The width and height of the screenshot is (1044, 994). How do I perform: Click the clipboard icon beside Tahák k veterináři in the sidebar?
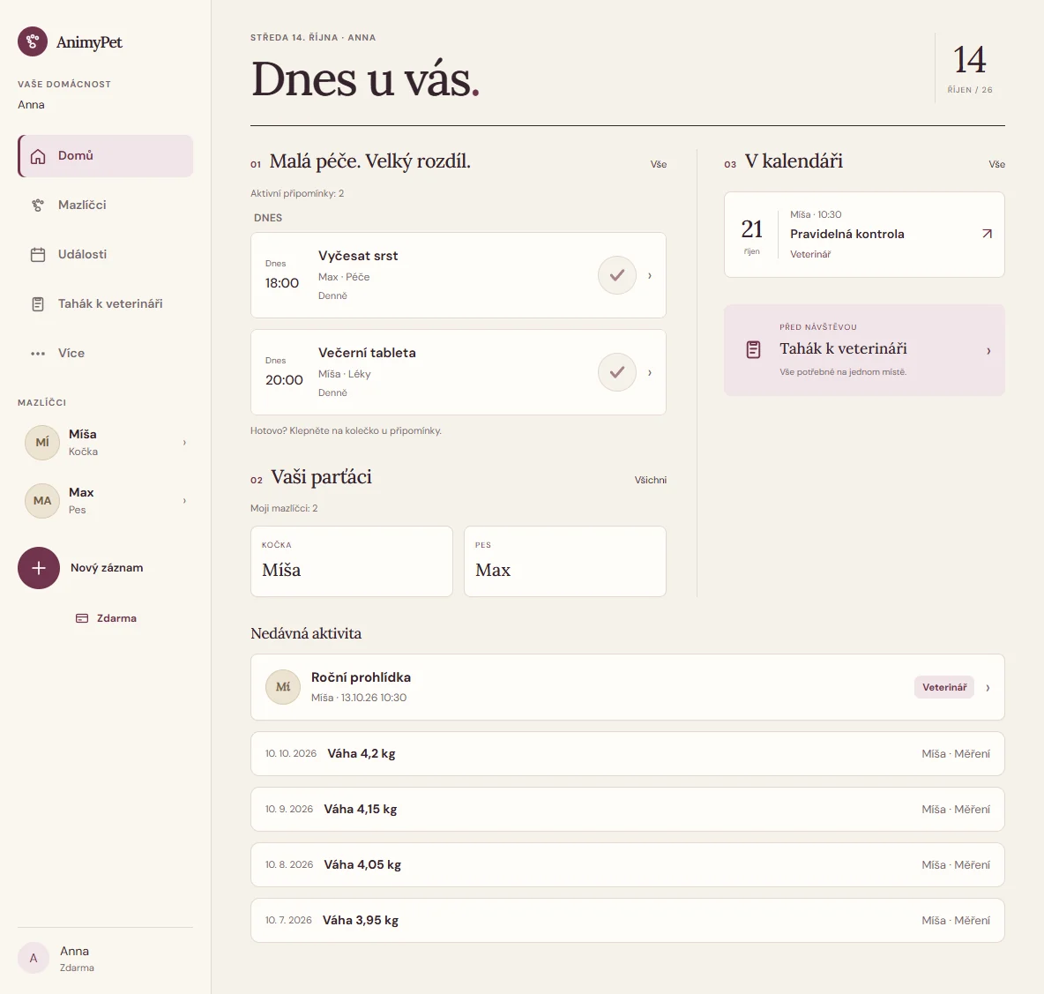(x=38, y=304)
